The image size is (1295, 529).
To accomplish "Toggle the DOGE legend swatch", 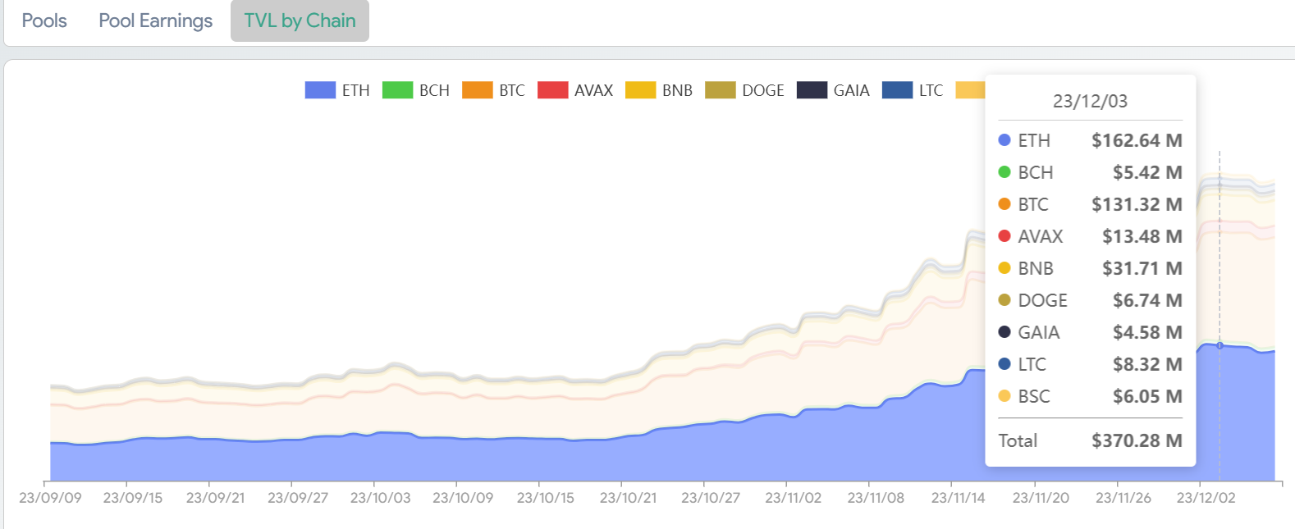I will click(x=721, y=90).
